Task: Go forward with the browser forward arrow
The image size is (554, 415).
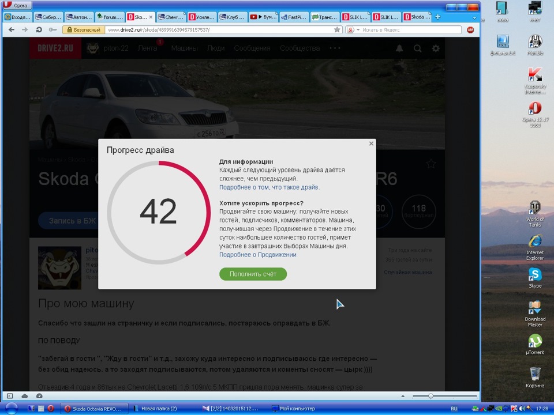Action: pos(25,29)
